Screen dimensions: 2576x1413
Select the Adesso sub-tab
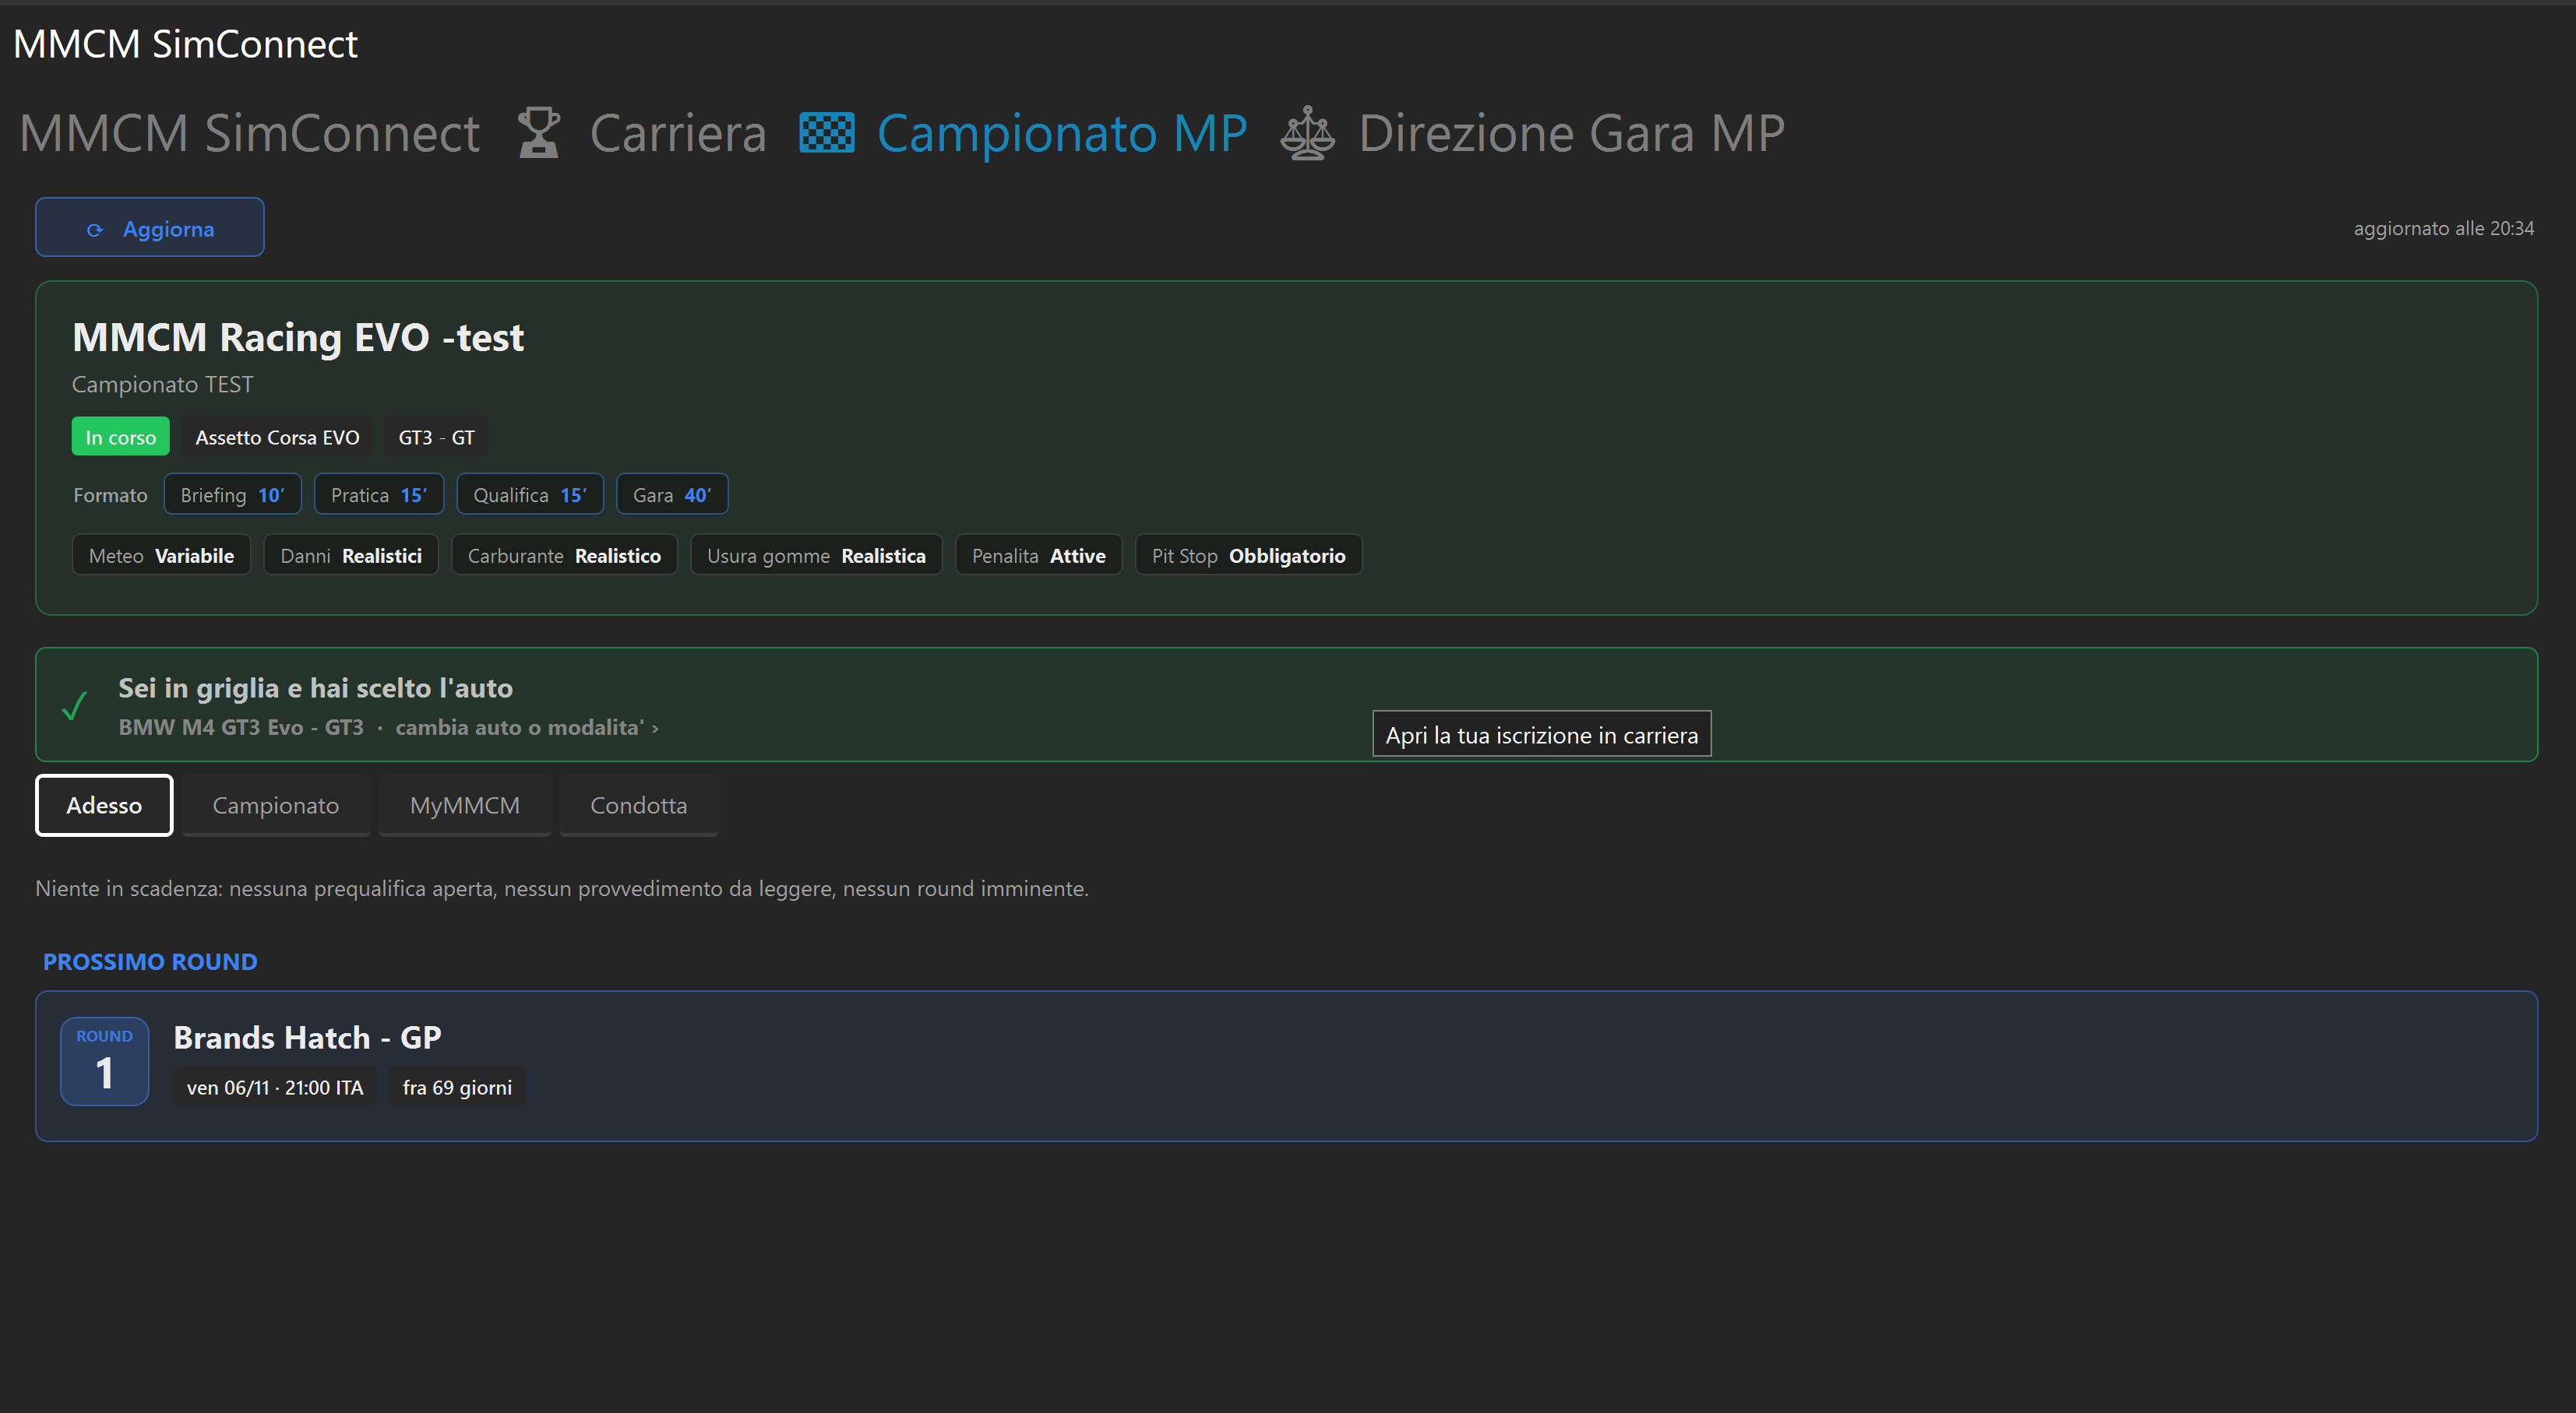[104, 806]
